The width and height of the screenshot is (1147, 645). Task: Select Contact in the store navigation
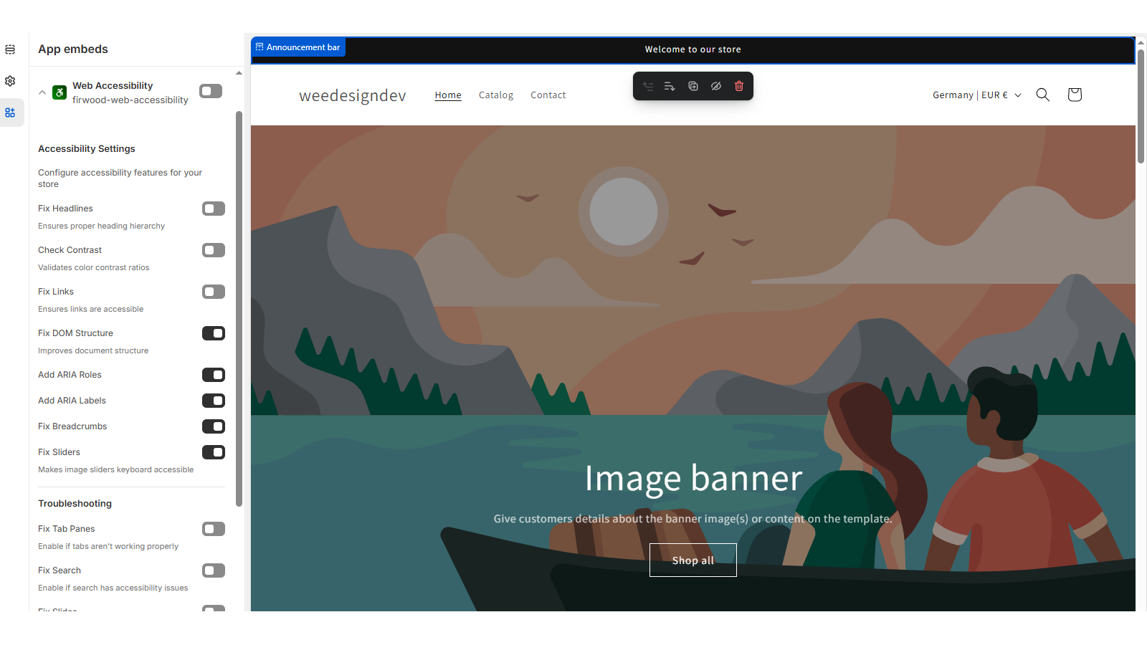coord(548,95)
